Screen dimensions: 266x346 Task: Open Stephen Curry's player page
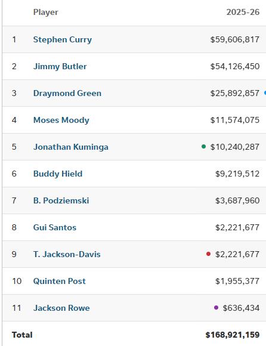(x=63, y=39)
